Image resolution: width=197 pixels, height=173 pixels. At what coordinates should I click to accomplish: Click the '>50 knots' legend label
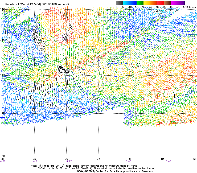coord(189,7)
